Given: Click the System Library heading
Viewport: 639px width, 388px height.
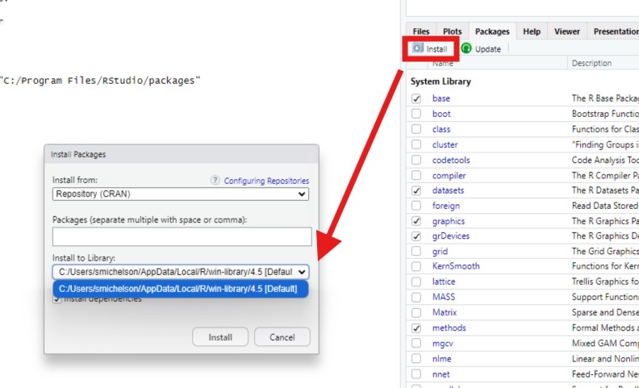Looking at the screenshot, I should 441,81.
